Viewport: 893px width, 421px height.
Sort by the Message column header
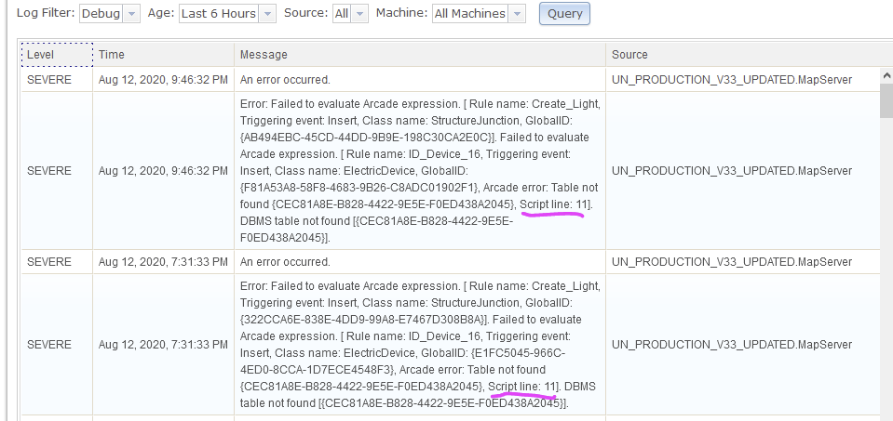[420, 55]
